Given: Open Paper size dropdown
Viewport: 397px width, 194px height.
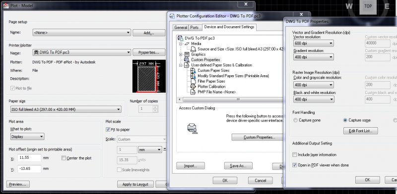Looking at the screenshot, I should [x=66, y=109].
